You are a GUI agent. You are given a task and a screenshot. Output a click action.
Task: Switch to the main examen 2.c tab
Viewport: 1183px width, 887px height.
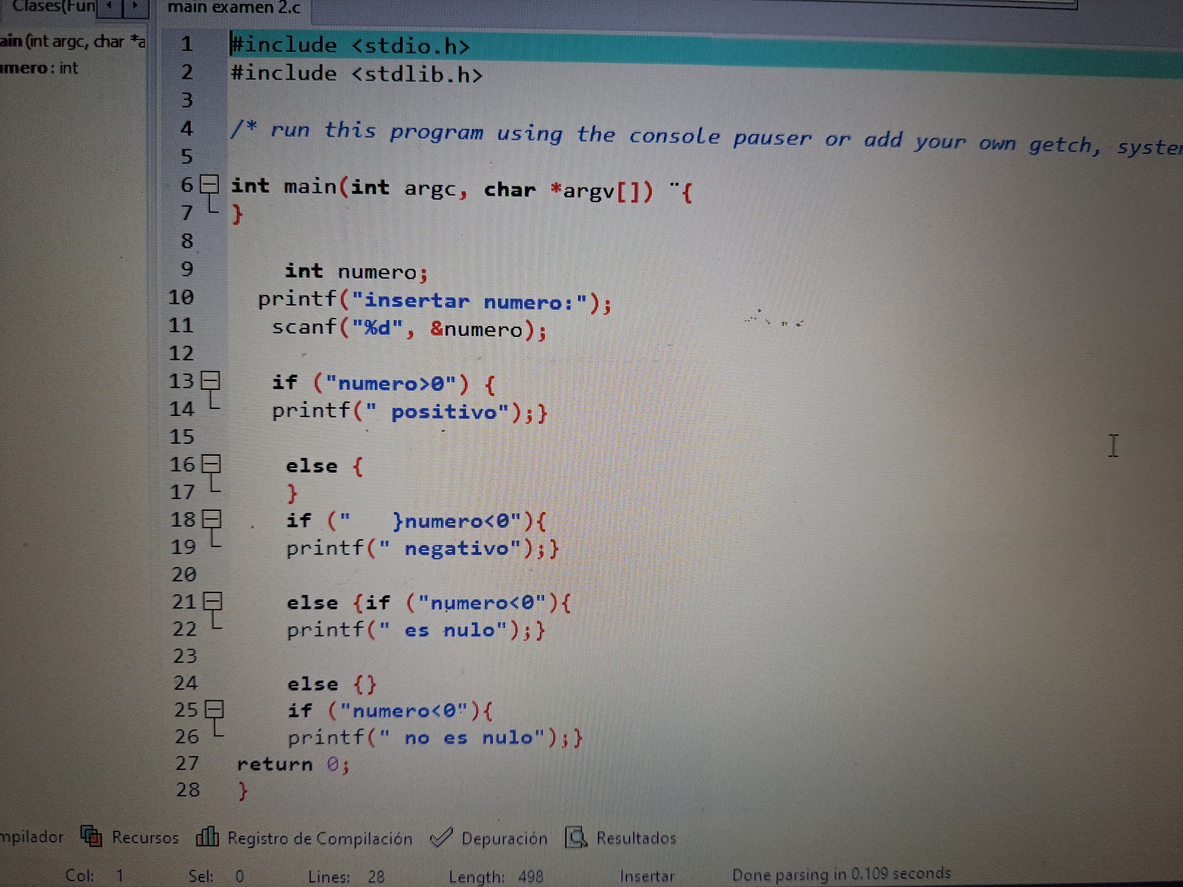pos(234,8)
